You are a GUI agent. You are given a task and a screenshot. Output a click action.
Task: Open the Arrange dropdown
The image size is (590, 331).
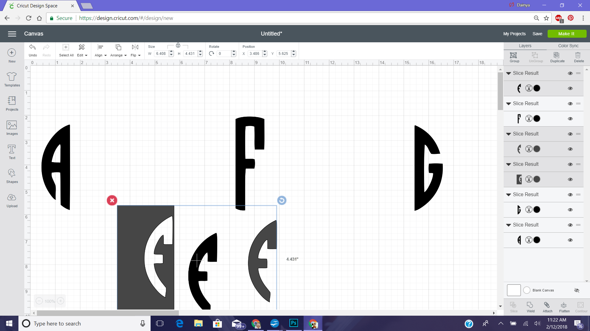[x=118, y=50]
